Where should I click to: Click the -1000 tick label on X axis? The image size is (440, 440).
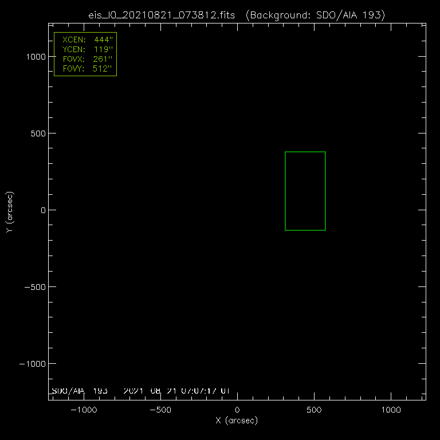click(x=84, y=410)
